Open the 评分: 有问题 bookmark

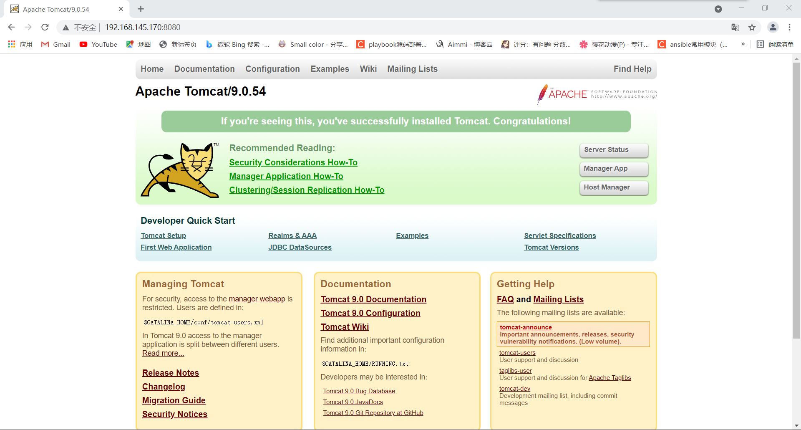click(x=536, y=44)
